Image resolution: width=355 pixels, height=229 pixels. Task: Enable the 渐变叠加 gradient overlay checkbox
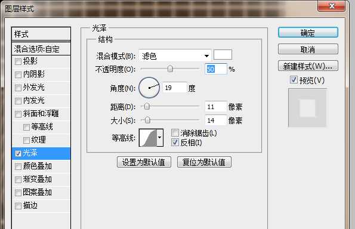click(x=18, y=180)
